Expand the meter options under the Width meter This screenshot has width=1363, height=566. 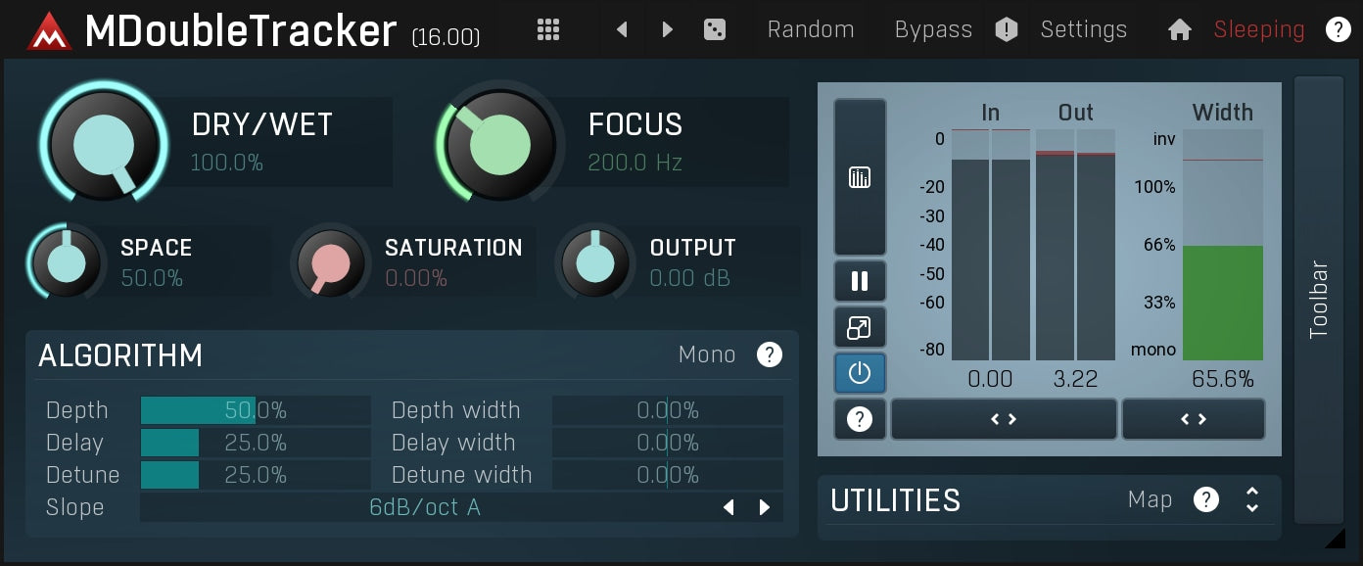(x=1194, y=419)
